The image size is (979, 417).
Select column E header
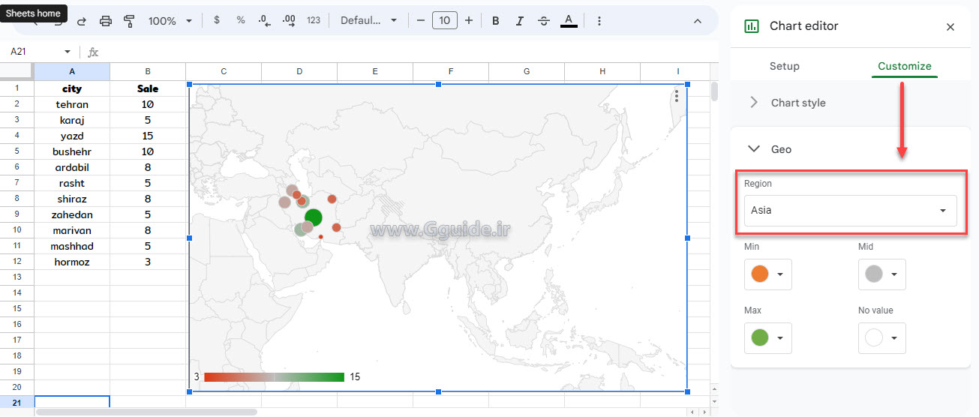click(375, 71)
